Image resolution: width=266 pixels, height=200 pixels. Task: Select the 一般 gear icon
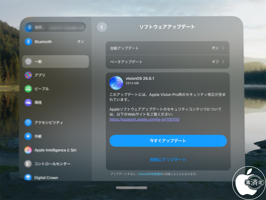coord(28,62)
